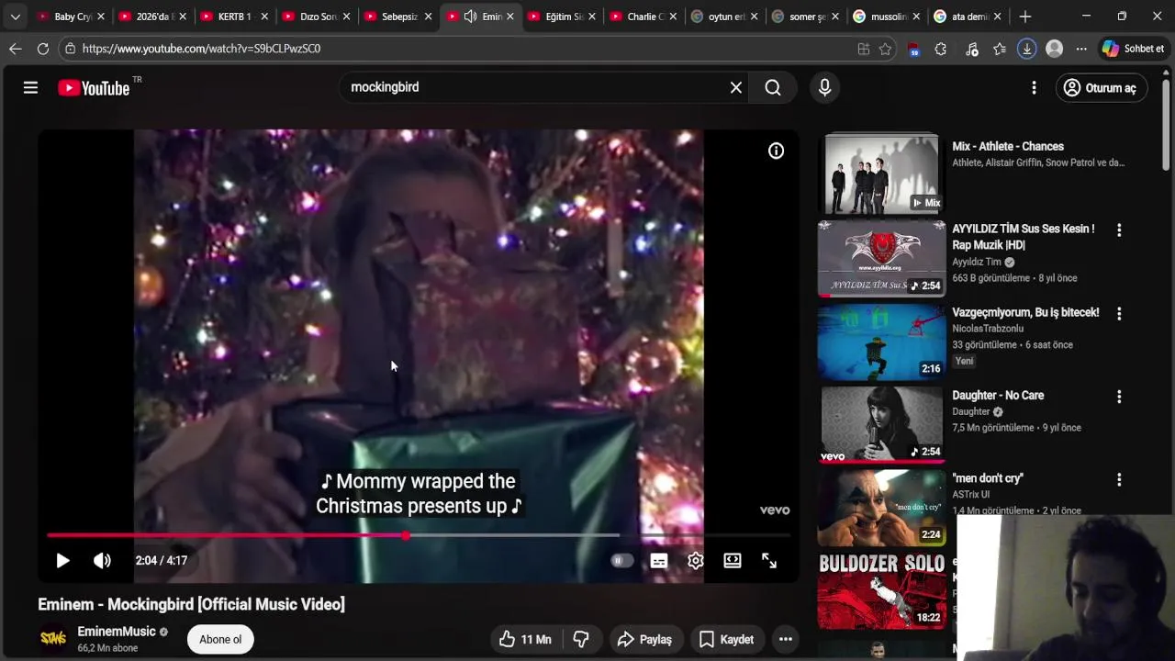Subscribe with the Abone ol button
The height and width of the screenshot is (661, 1175).
[x=220, y=639]
